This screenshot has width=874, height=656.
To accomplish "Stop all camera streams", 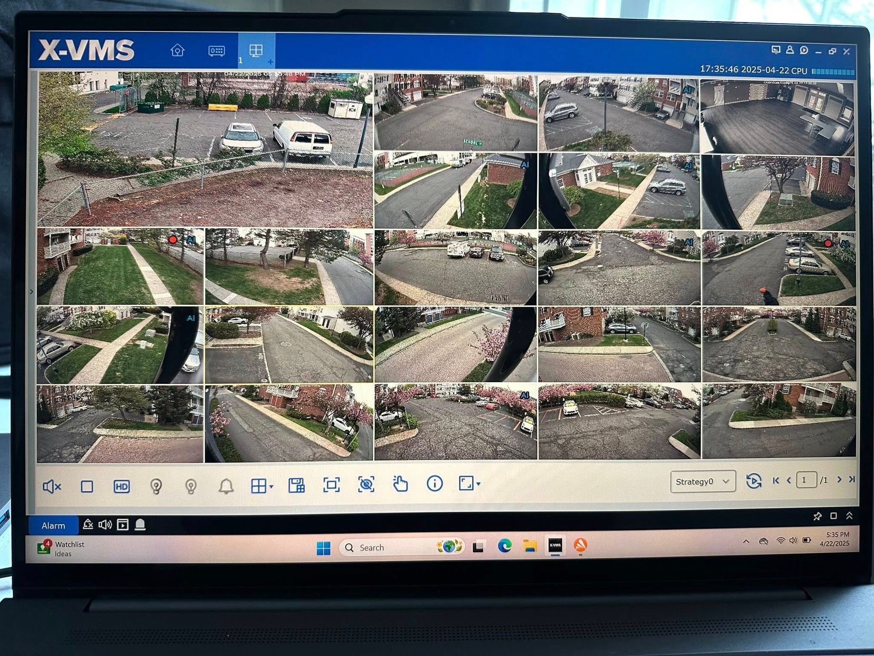I will point(87,486).
